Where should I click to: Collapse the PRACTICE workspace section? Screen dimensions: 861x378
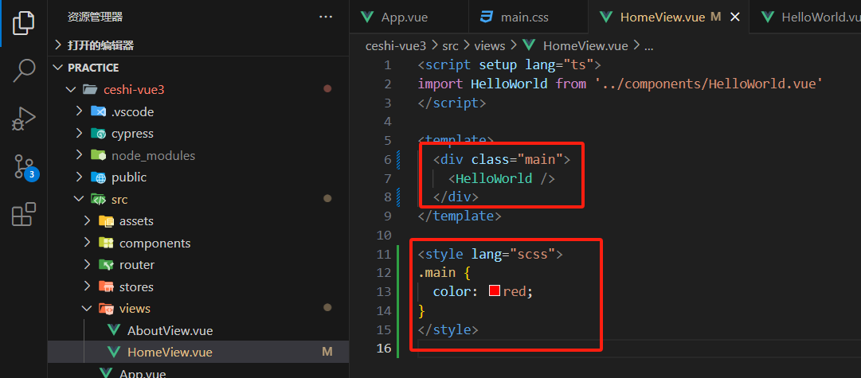point(59,68)
